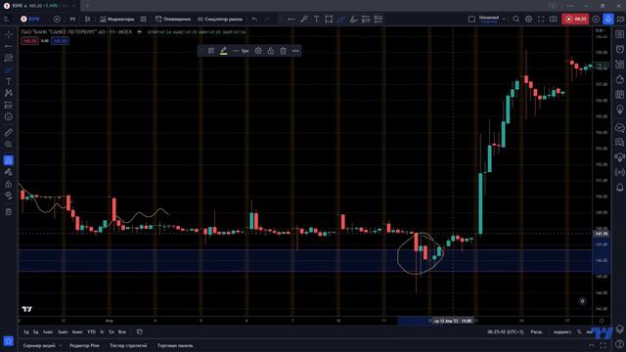The width and height of the screenshot is (626, 352).
Task: Start the Симулятор рынка replay
Action: coord(220,20)
